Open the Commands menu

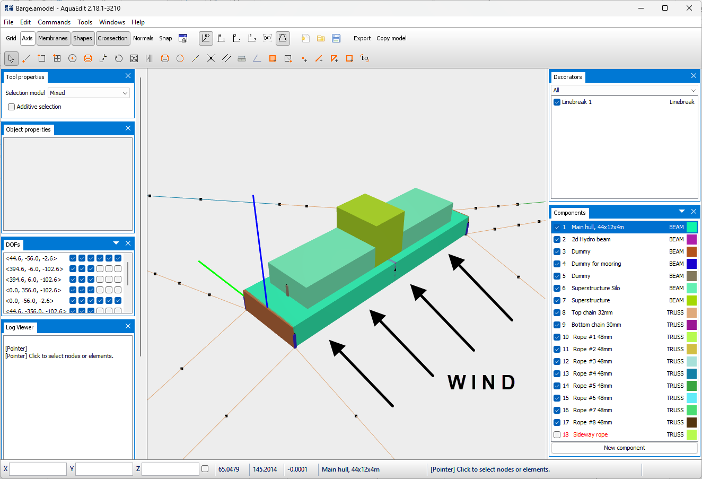(54, 22)
